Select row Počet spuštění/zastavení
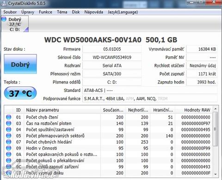The height and width of the screenshot is (180, 222). [109, 129]
